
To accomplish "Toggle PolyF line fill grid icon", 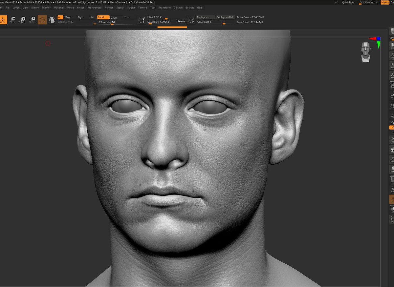I will [x=392, y=179].
